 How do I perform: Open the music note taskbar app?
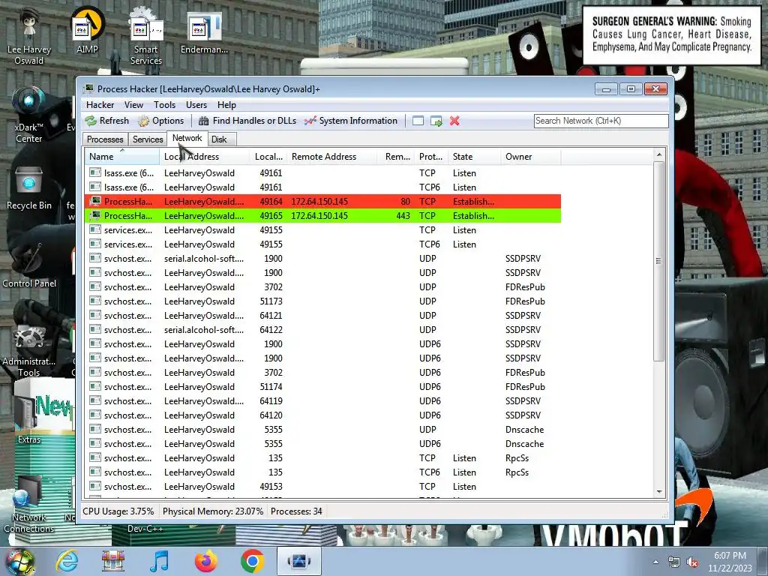159,561
